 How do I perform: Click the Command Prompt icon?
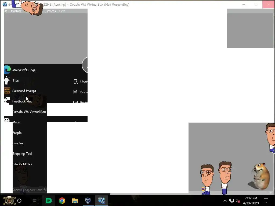[7, 91]
